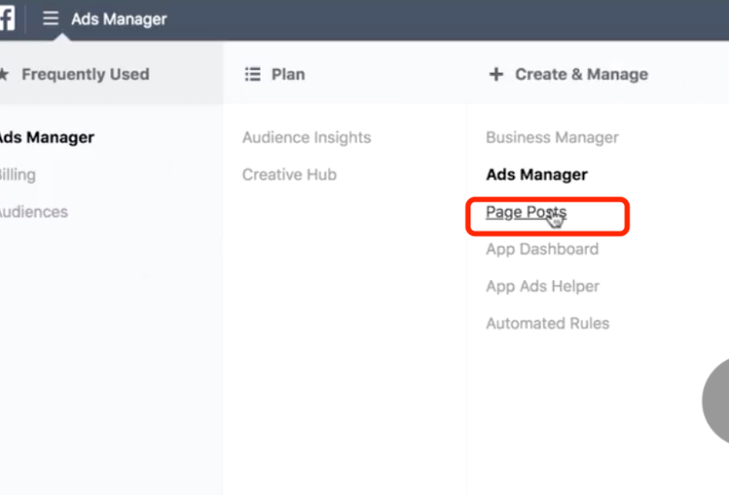The width and height of the screenshot is (729, 495).
Task: Click the star icon beside Frequently Used
Action: [x=4, y=75]
